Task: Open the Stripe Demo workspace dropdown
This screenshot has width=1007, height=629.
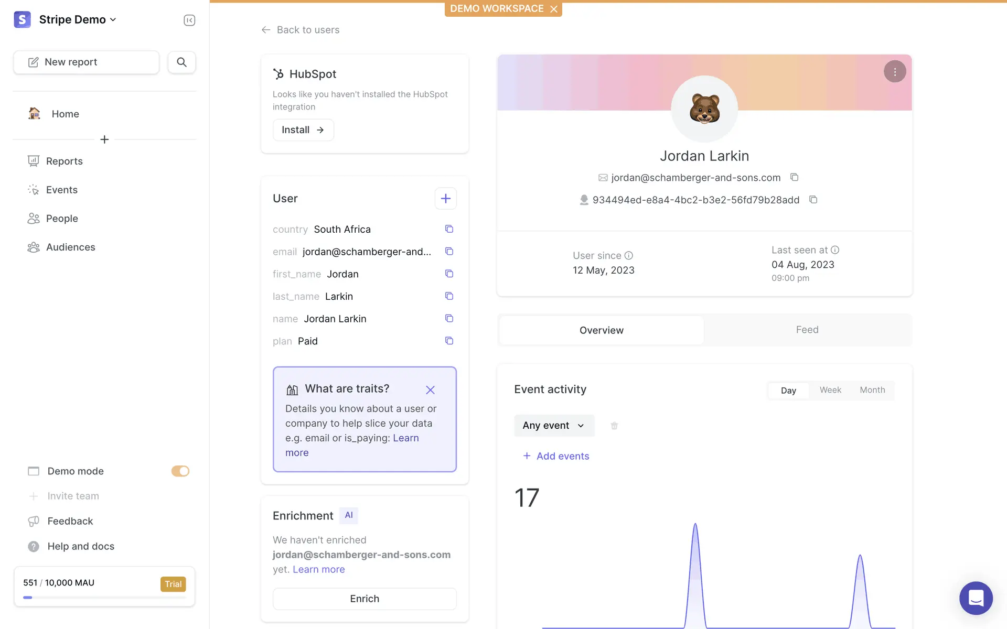Action: click(x=77, y=19)
